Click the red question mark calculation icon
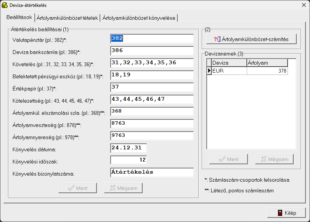 [x=217, y=39]
